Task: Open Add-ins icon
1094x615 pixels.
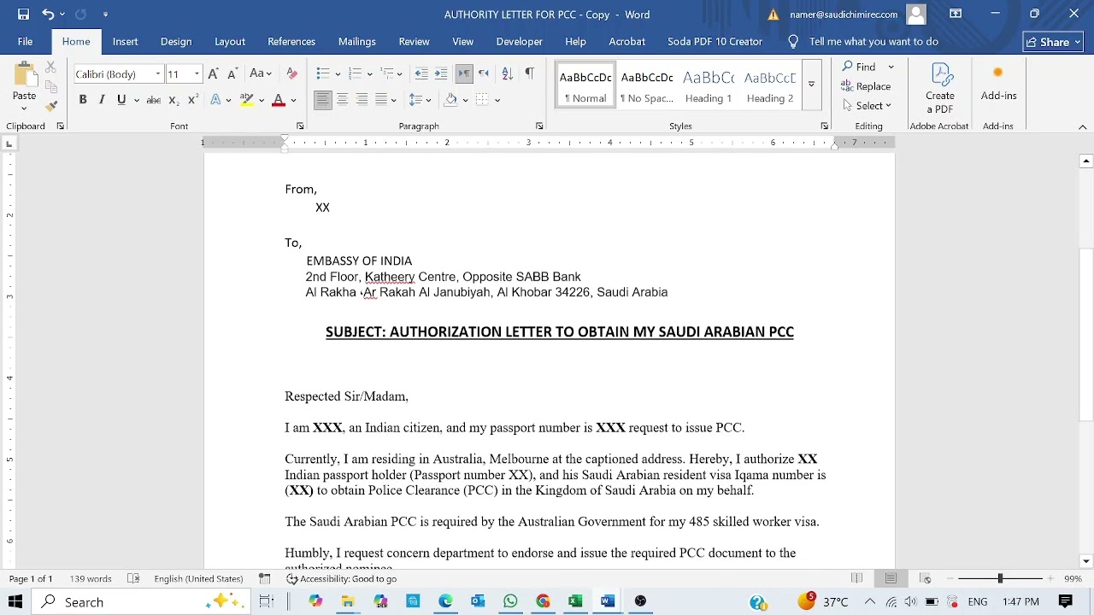Action: [x=998, y=82]
